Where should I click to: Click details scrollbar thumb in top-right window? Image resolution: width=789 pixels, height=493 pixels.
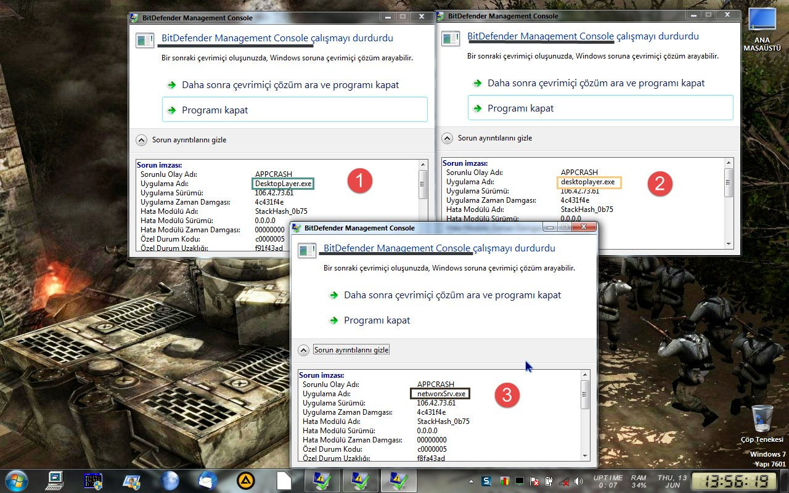click(x=729, y=182)
